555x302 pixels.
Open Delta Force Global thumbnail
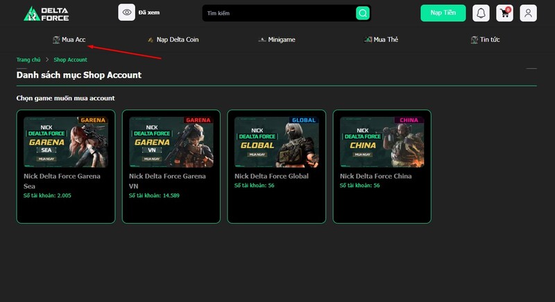[277, 142]
